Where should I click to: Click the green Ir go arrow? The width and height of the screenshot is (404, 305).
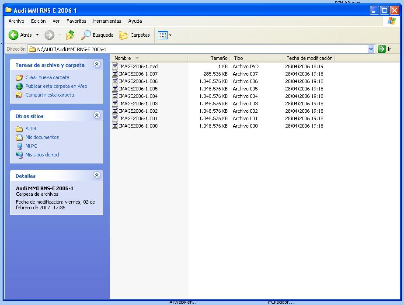[x=381, y=49]
